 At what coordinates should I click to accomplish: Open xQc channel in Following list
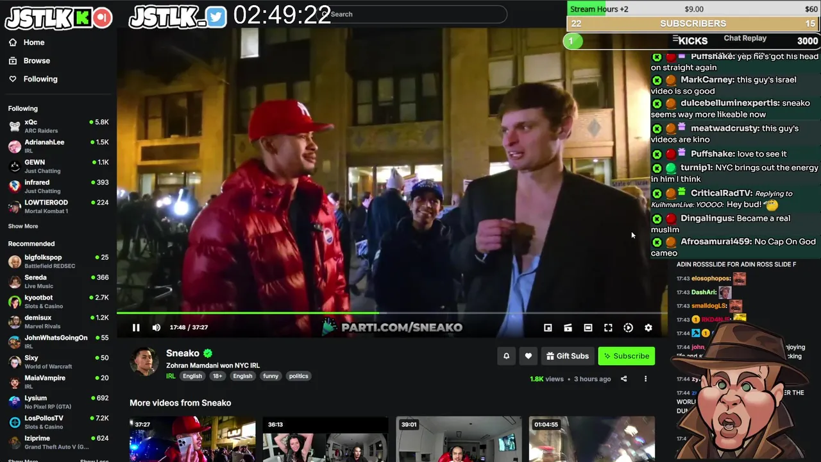pyautogui.click(x=58, y=126)
